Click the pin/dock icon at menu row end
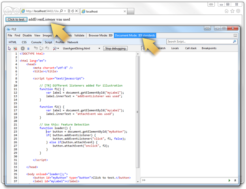Screen dimensions: 246x189 click(x=235, y=35)
